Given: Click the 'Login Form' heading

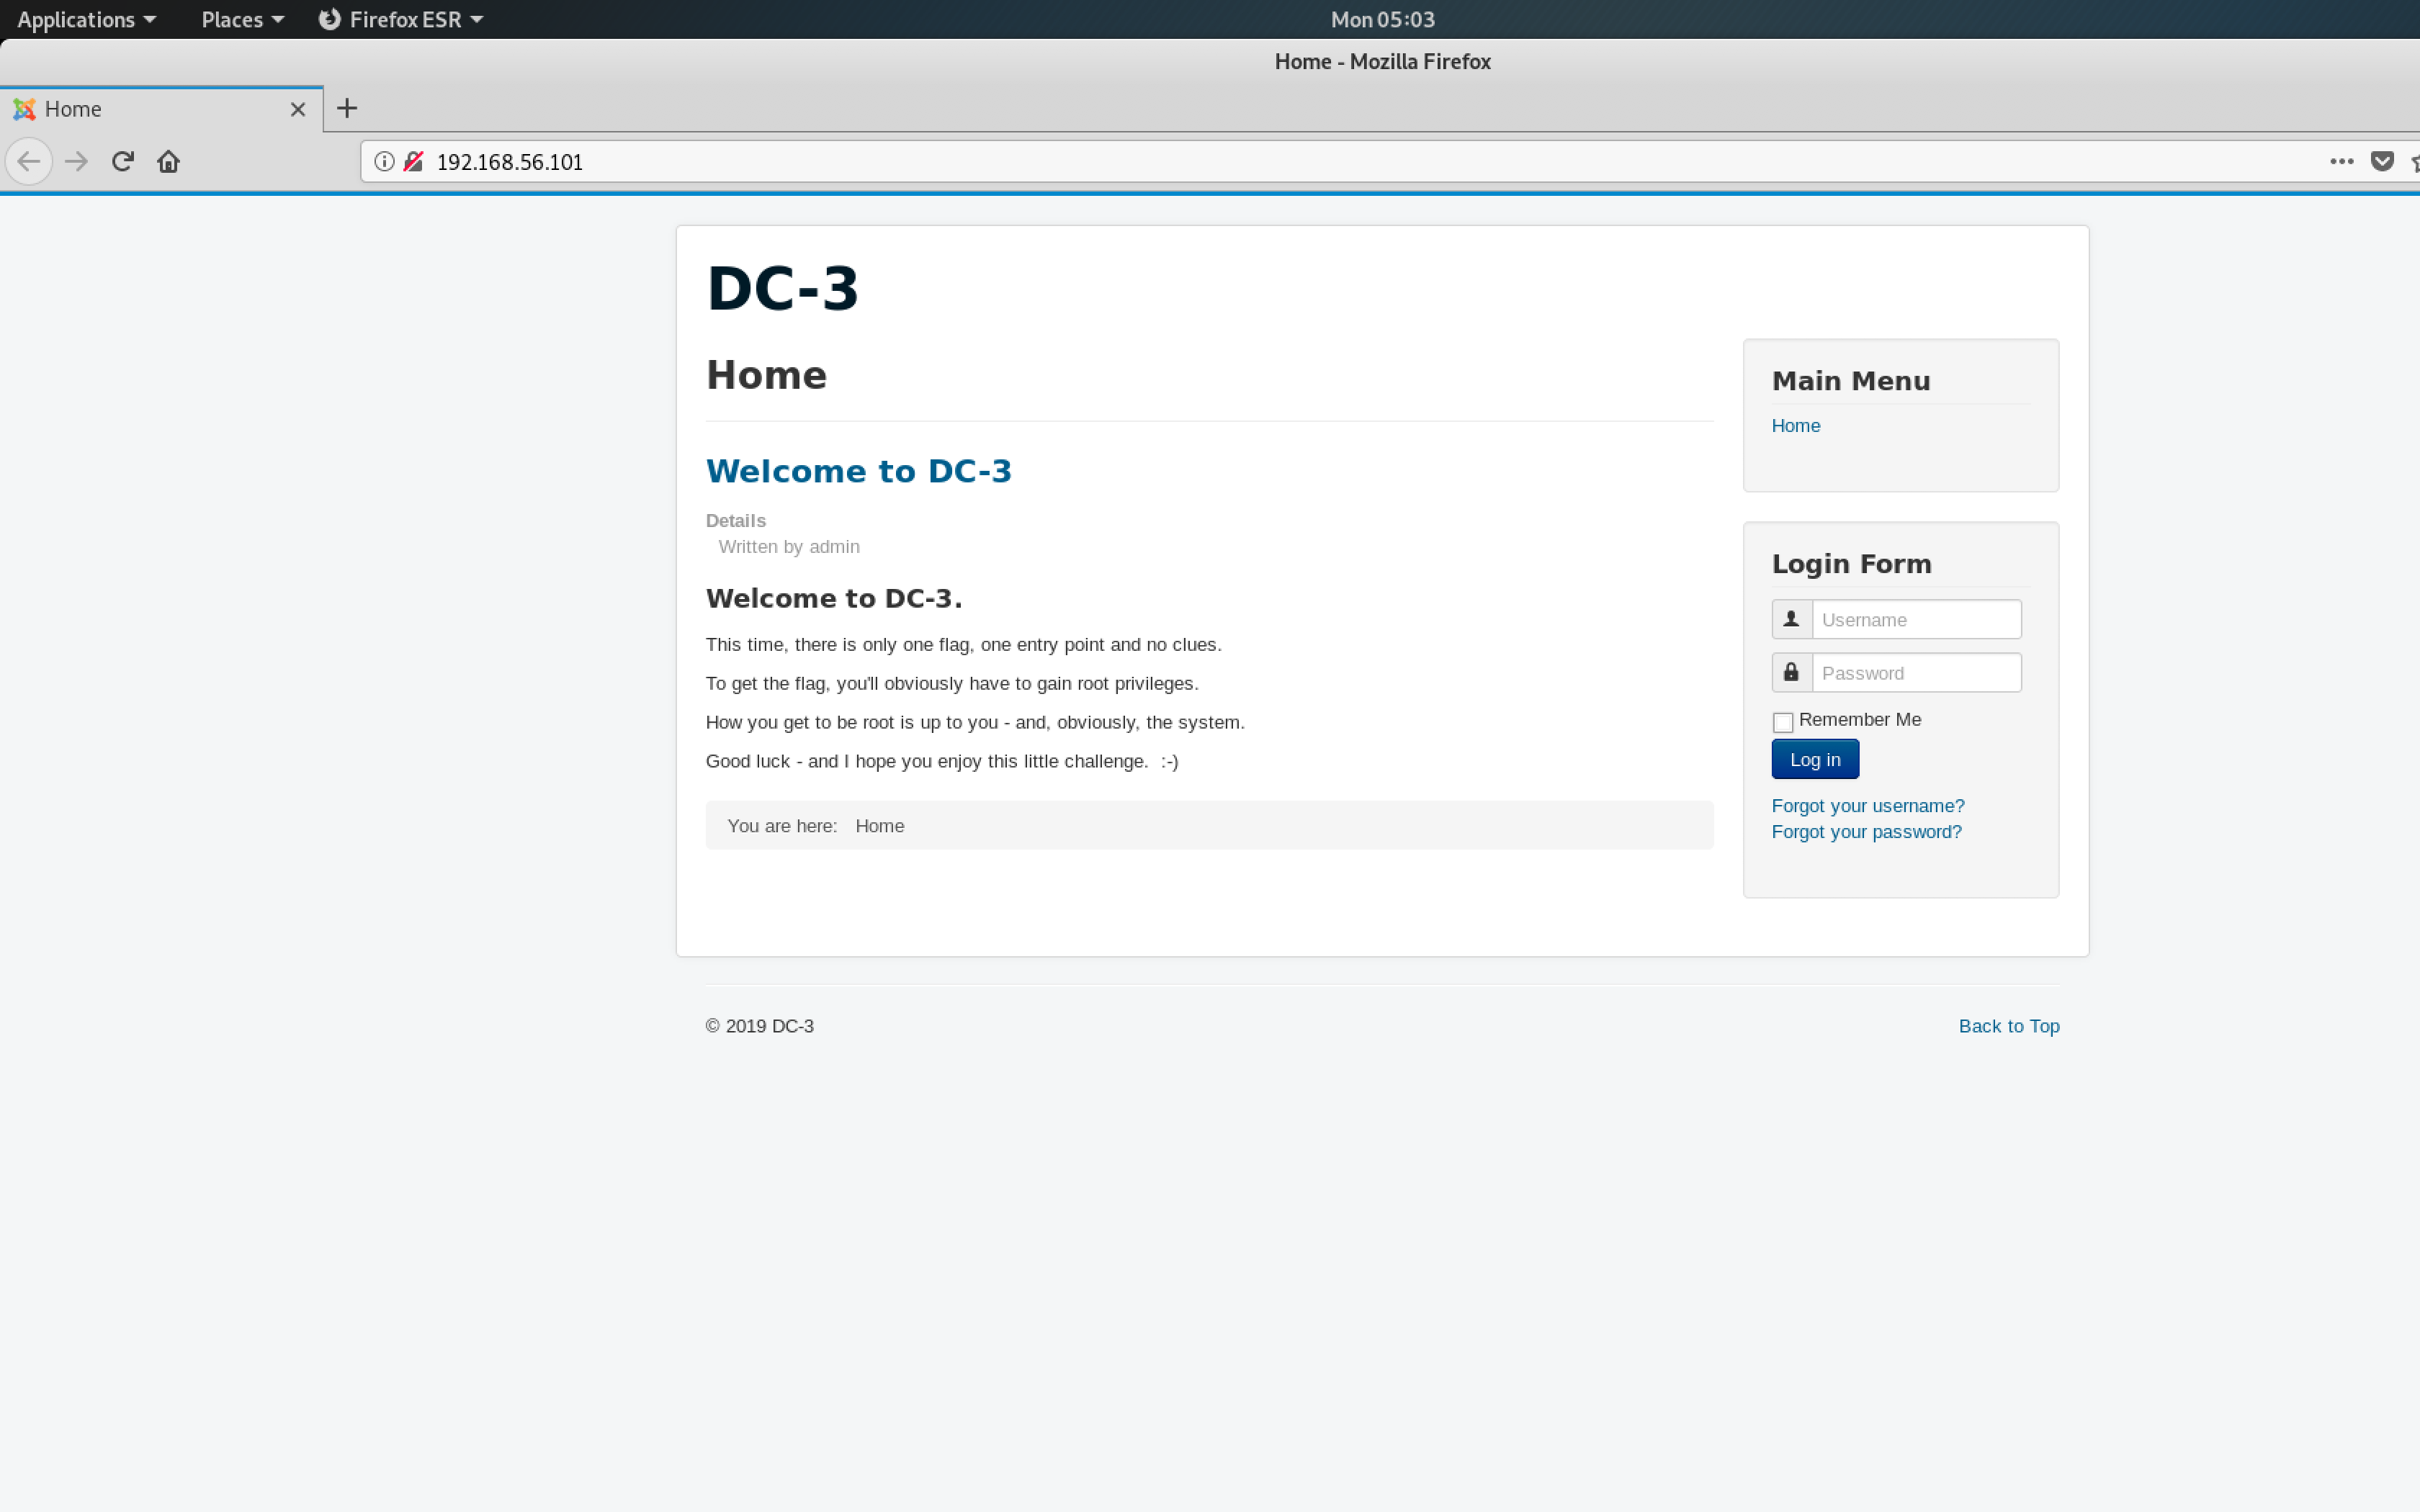Looking at the screenshot, I should [x=1851, y=564].
